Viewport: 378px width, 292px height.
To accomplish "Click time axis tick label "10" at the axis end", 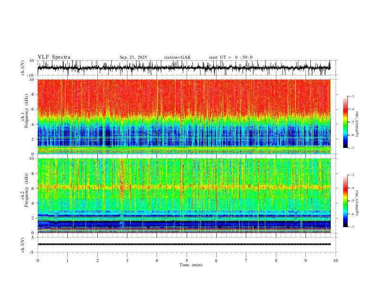I will pos(336,261).
